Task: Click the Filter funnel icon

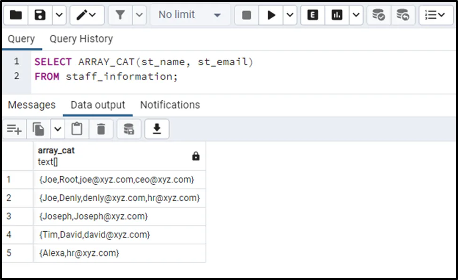Action: pos(120,15)
